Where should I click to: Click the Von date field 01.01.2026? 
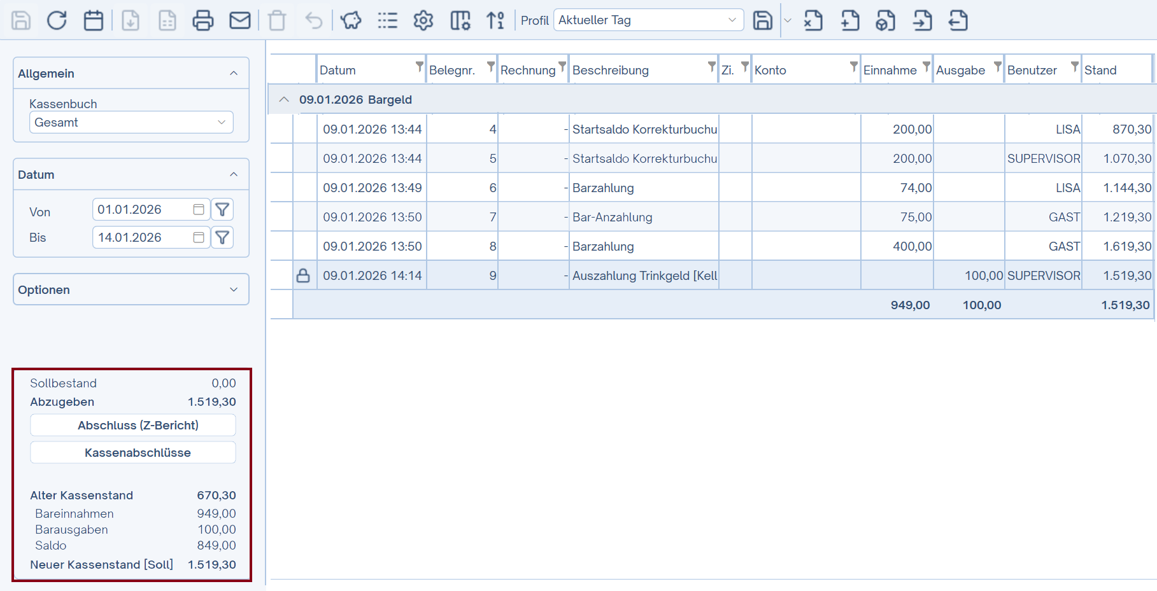coord(143,209)
